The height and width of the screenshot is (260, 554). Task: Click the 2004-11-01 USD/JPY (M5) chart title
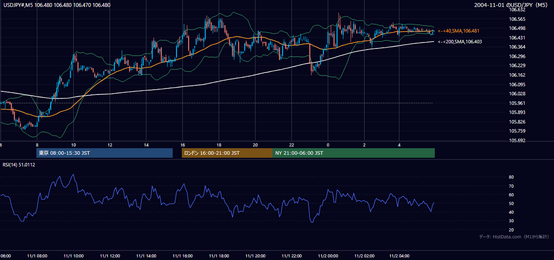pos(512,5)
